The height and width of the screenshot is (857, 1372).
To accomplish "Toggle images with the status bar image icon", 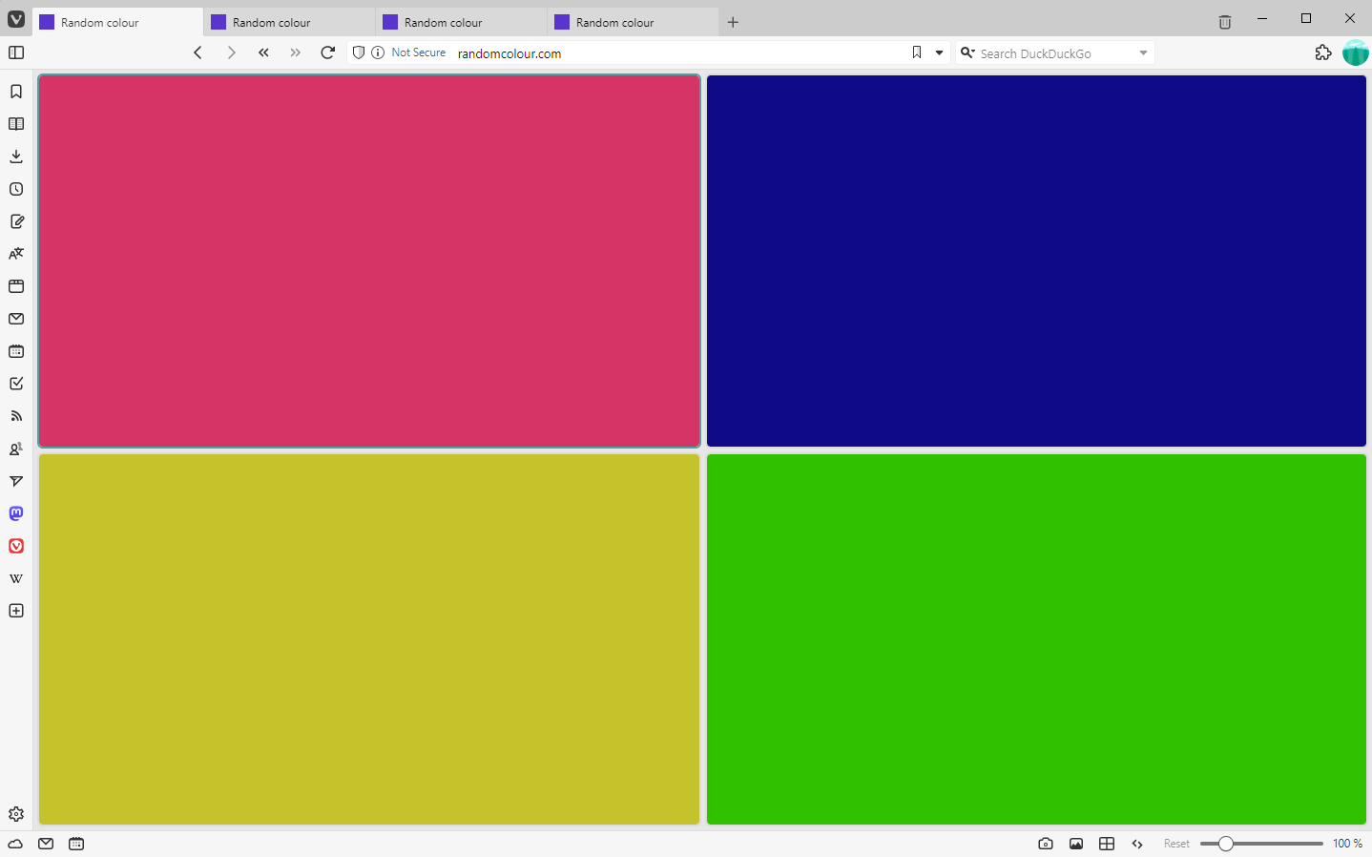I will pyautogui.click(x=1076, y=844).
